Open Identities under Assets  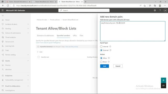coord(8,69)
